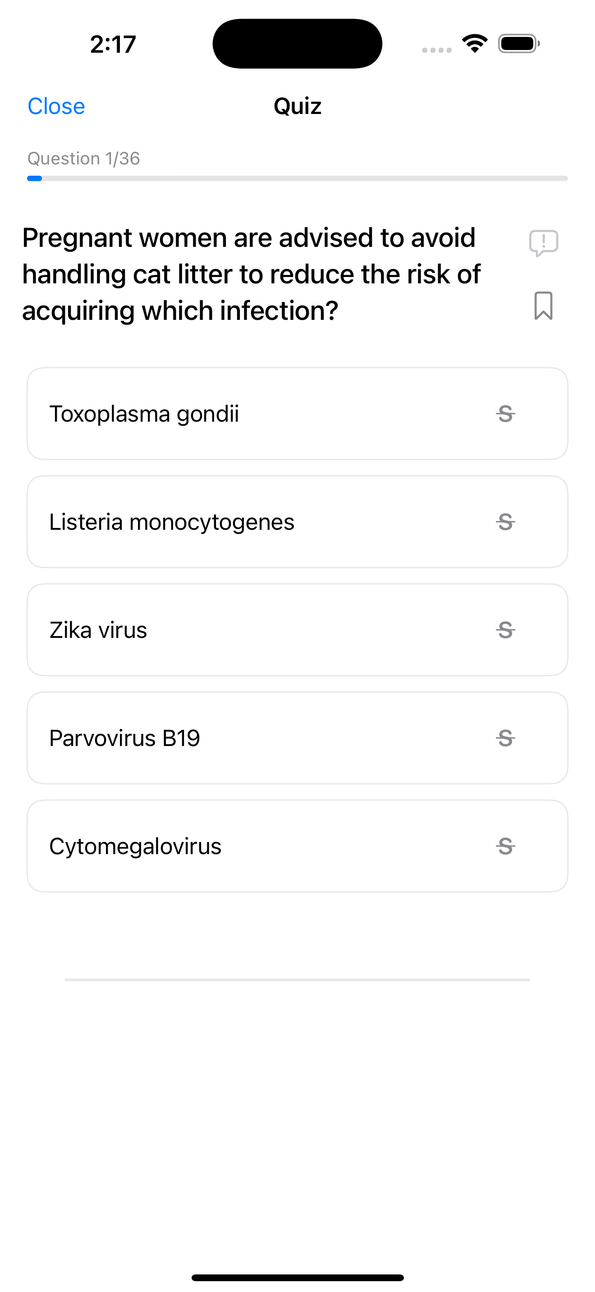595x1292 pixels.
Task: Strike through the Listeria monocytogenes answer
Action: pyautogui.click(x=505, y=522)
